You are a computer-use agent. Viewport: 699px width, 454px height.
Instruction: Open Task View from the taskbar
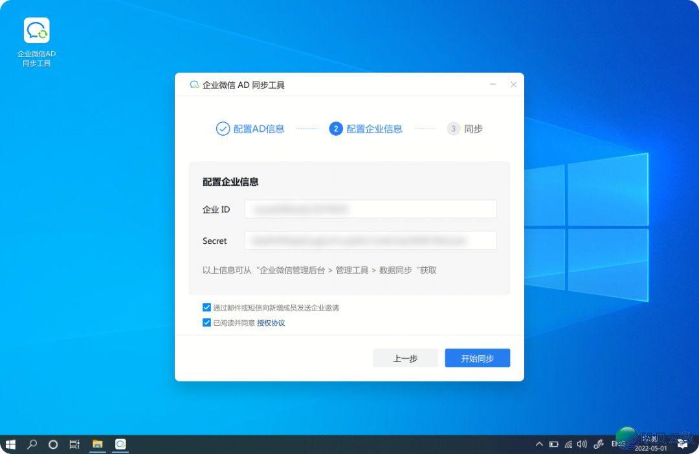click(74, 444)
